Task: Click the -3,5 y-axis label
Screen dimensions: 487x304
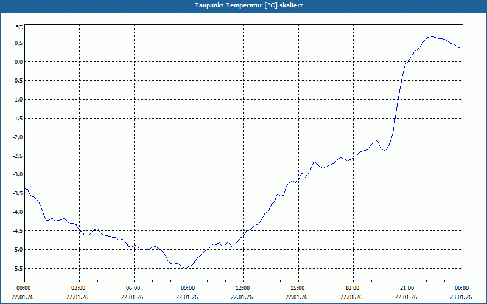Action: 18,193
